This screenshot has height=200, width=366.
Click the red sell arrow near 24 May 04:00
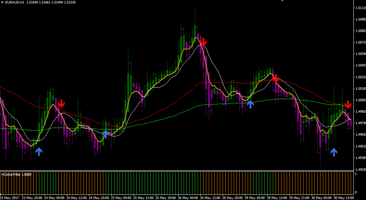click(61, 103)
